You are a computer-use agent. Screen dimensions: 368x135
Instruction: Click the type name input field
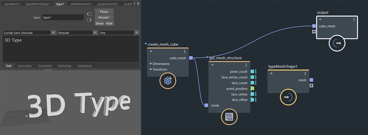(63, 17)
